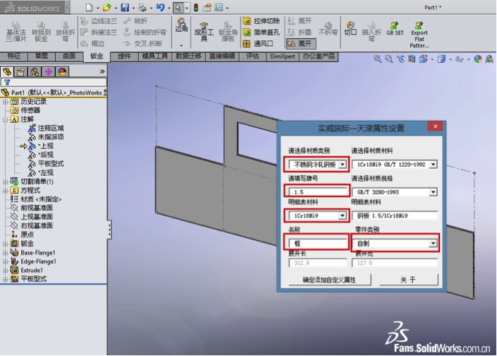Toggle the 展开 flatten button in the ribbon
Screen dimensions: 497x356
point(299,43)
